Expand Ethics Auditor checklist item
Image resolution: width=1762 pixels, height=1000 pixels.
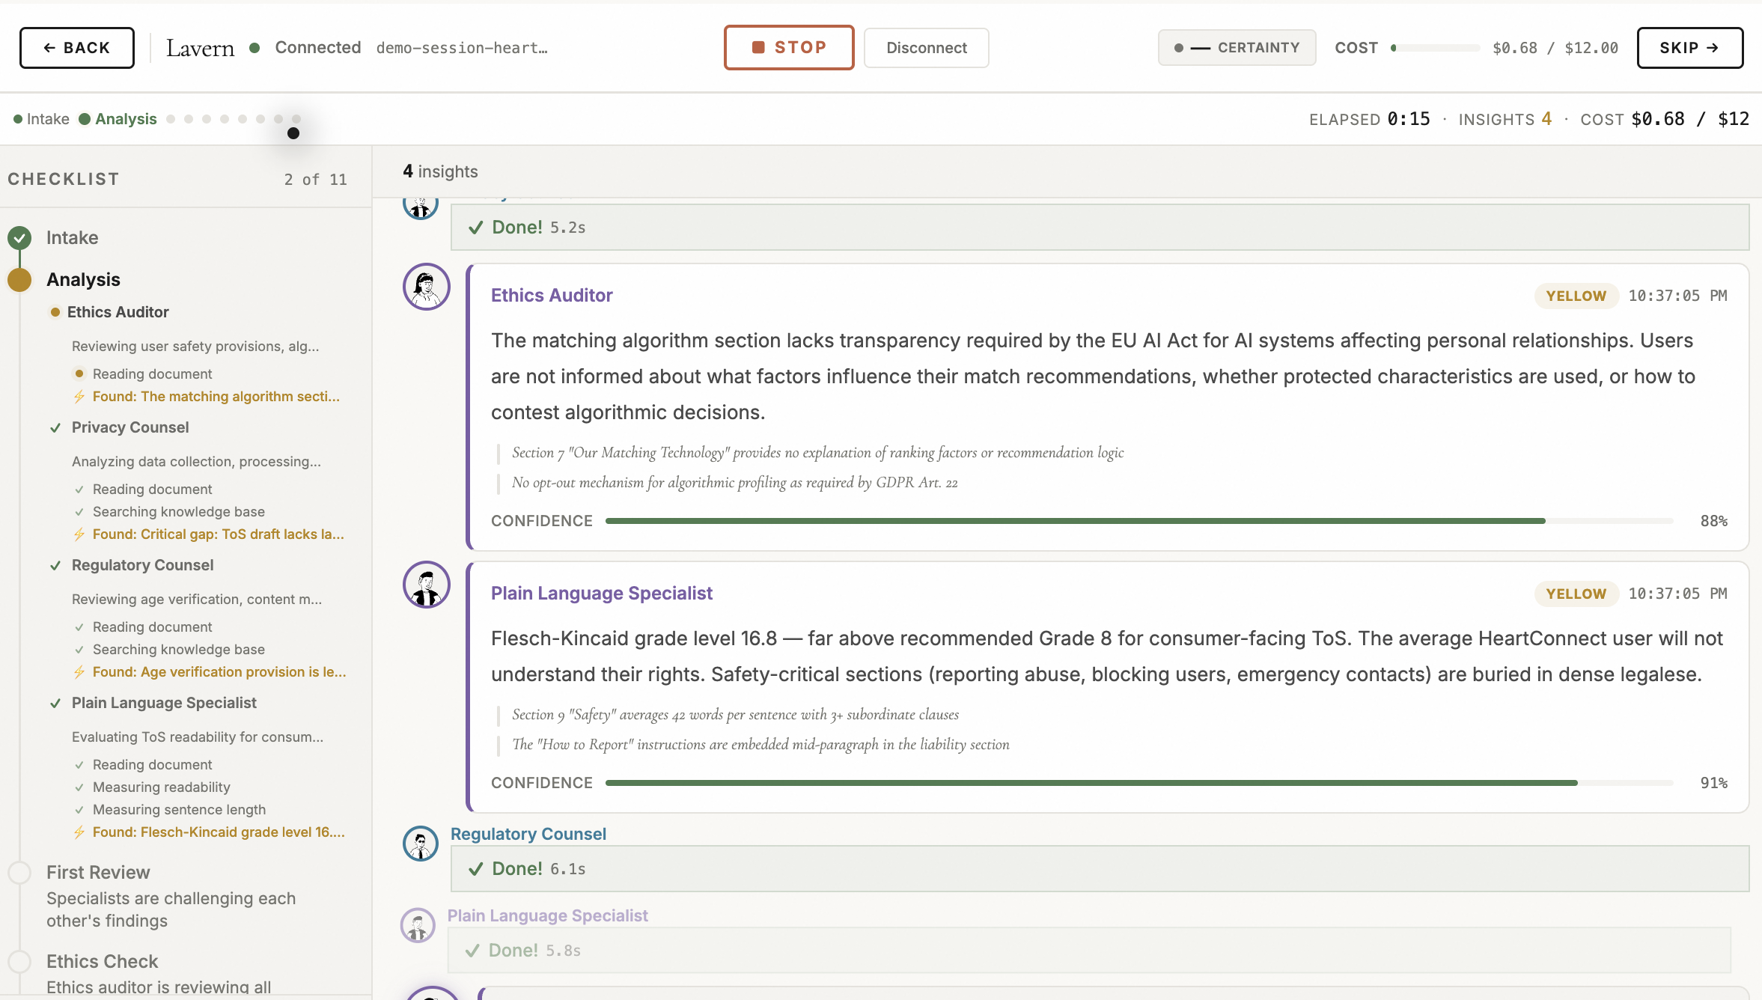118,312
